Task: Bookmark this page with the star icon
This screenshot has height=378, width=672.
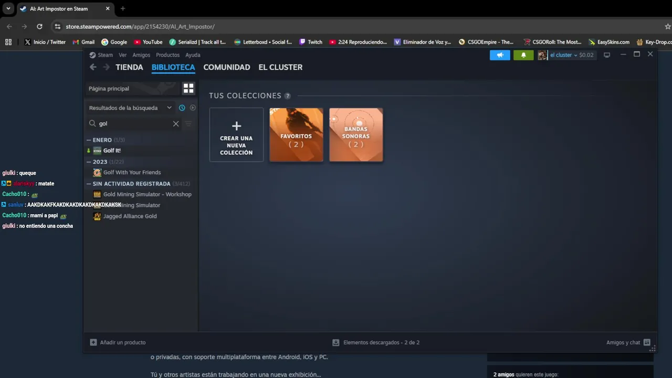Action: pyautogui.click(x=668, y=26)
